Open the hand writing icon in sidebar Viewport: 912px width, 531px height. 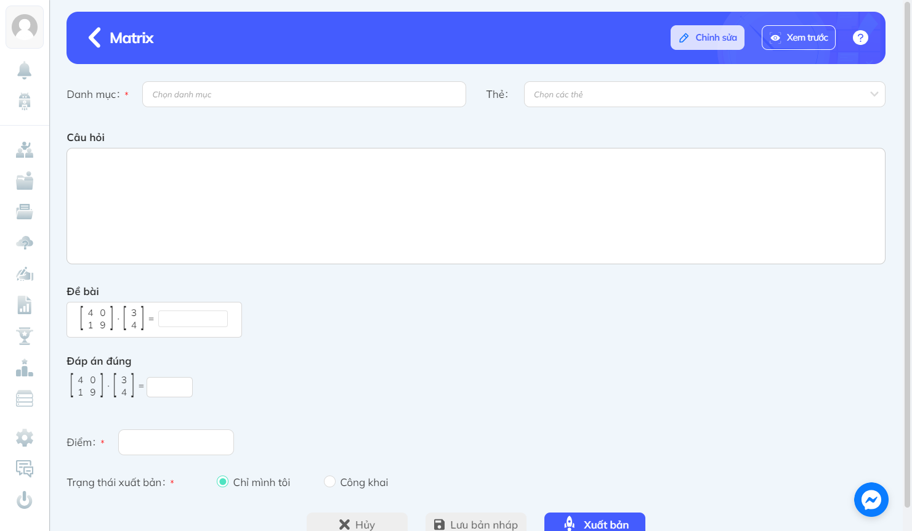25,274
